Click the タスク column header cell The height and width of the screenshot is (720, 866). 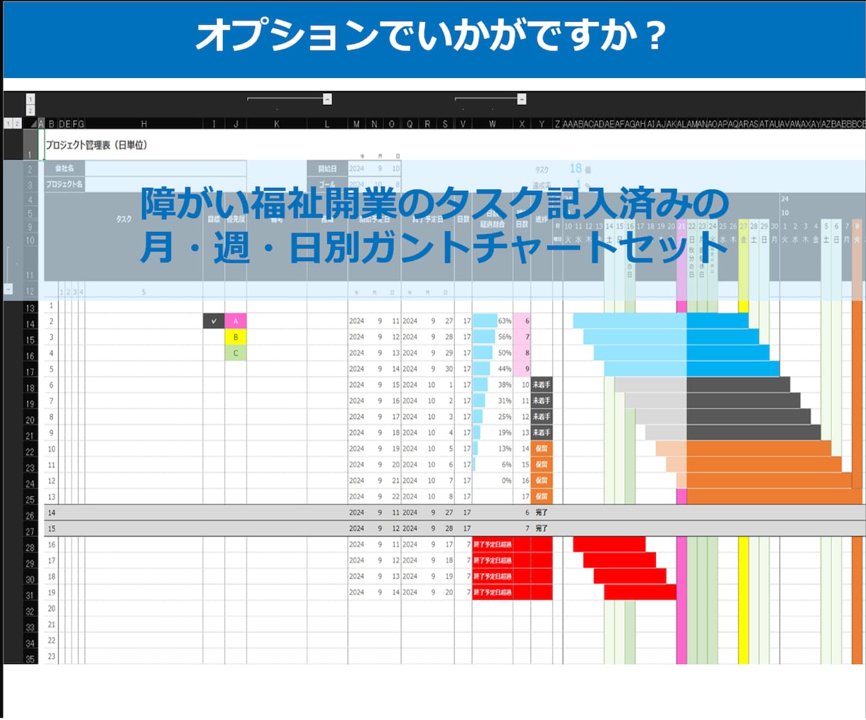tap(124, 219)
